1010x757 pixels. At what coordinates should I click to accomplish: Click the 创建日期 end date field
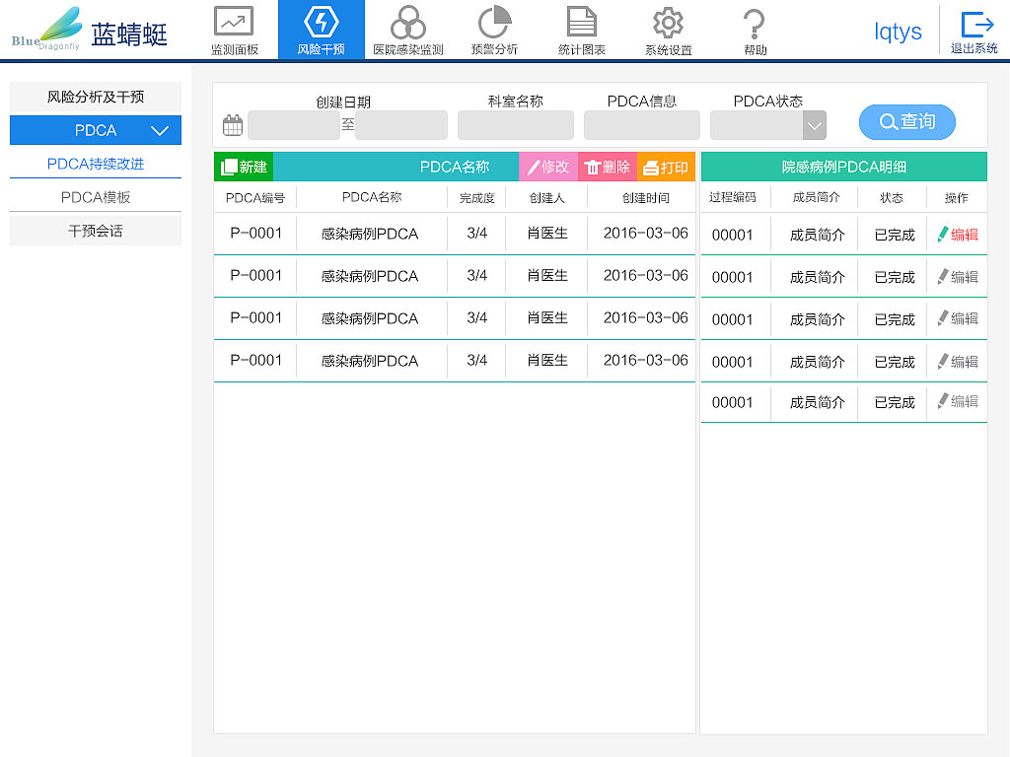(401, 125)
